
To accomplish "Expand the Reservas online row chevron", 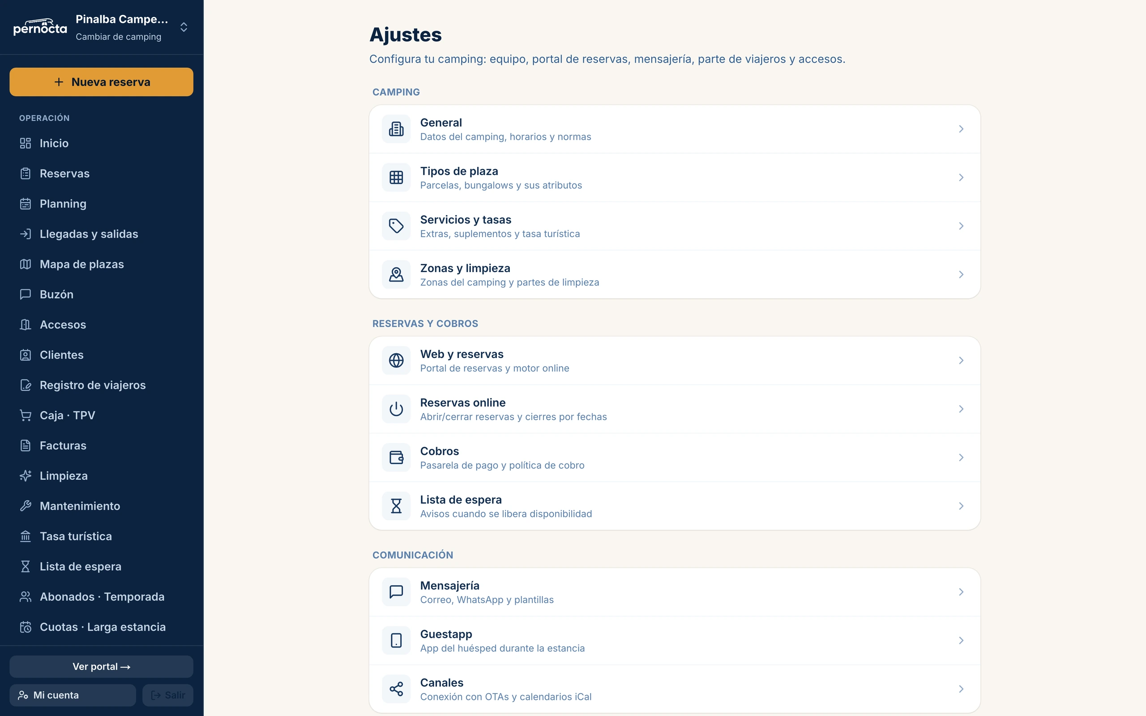I will (961, 409).
